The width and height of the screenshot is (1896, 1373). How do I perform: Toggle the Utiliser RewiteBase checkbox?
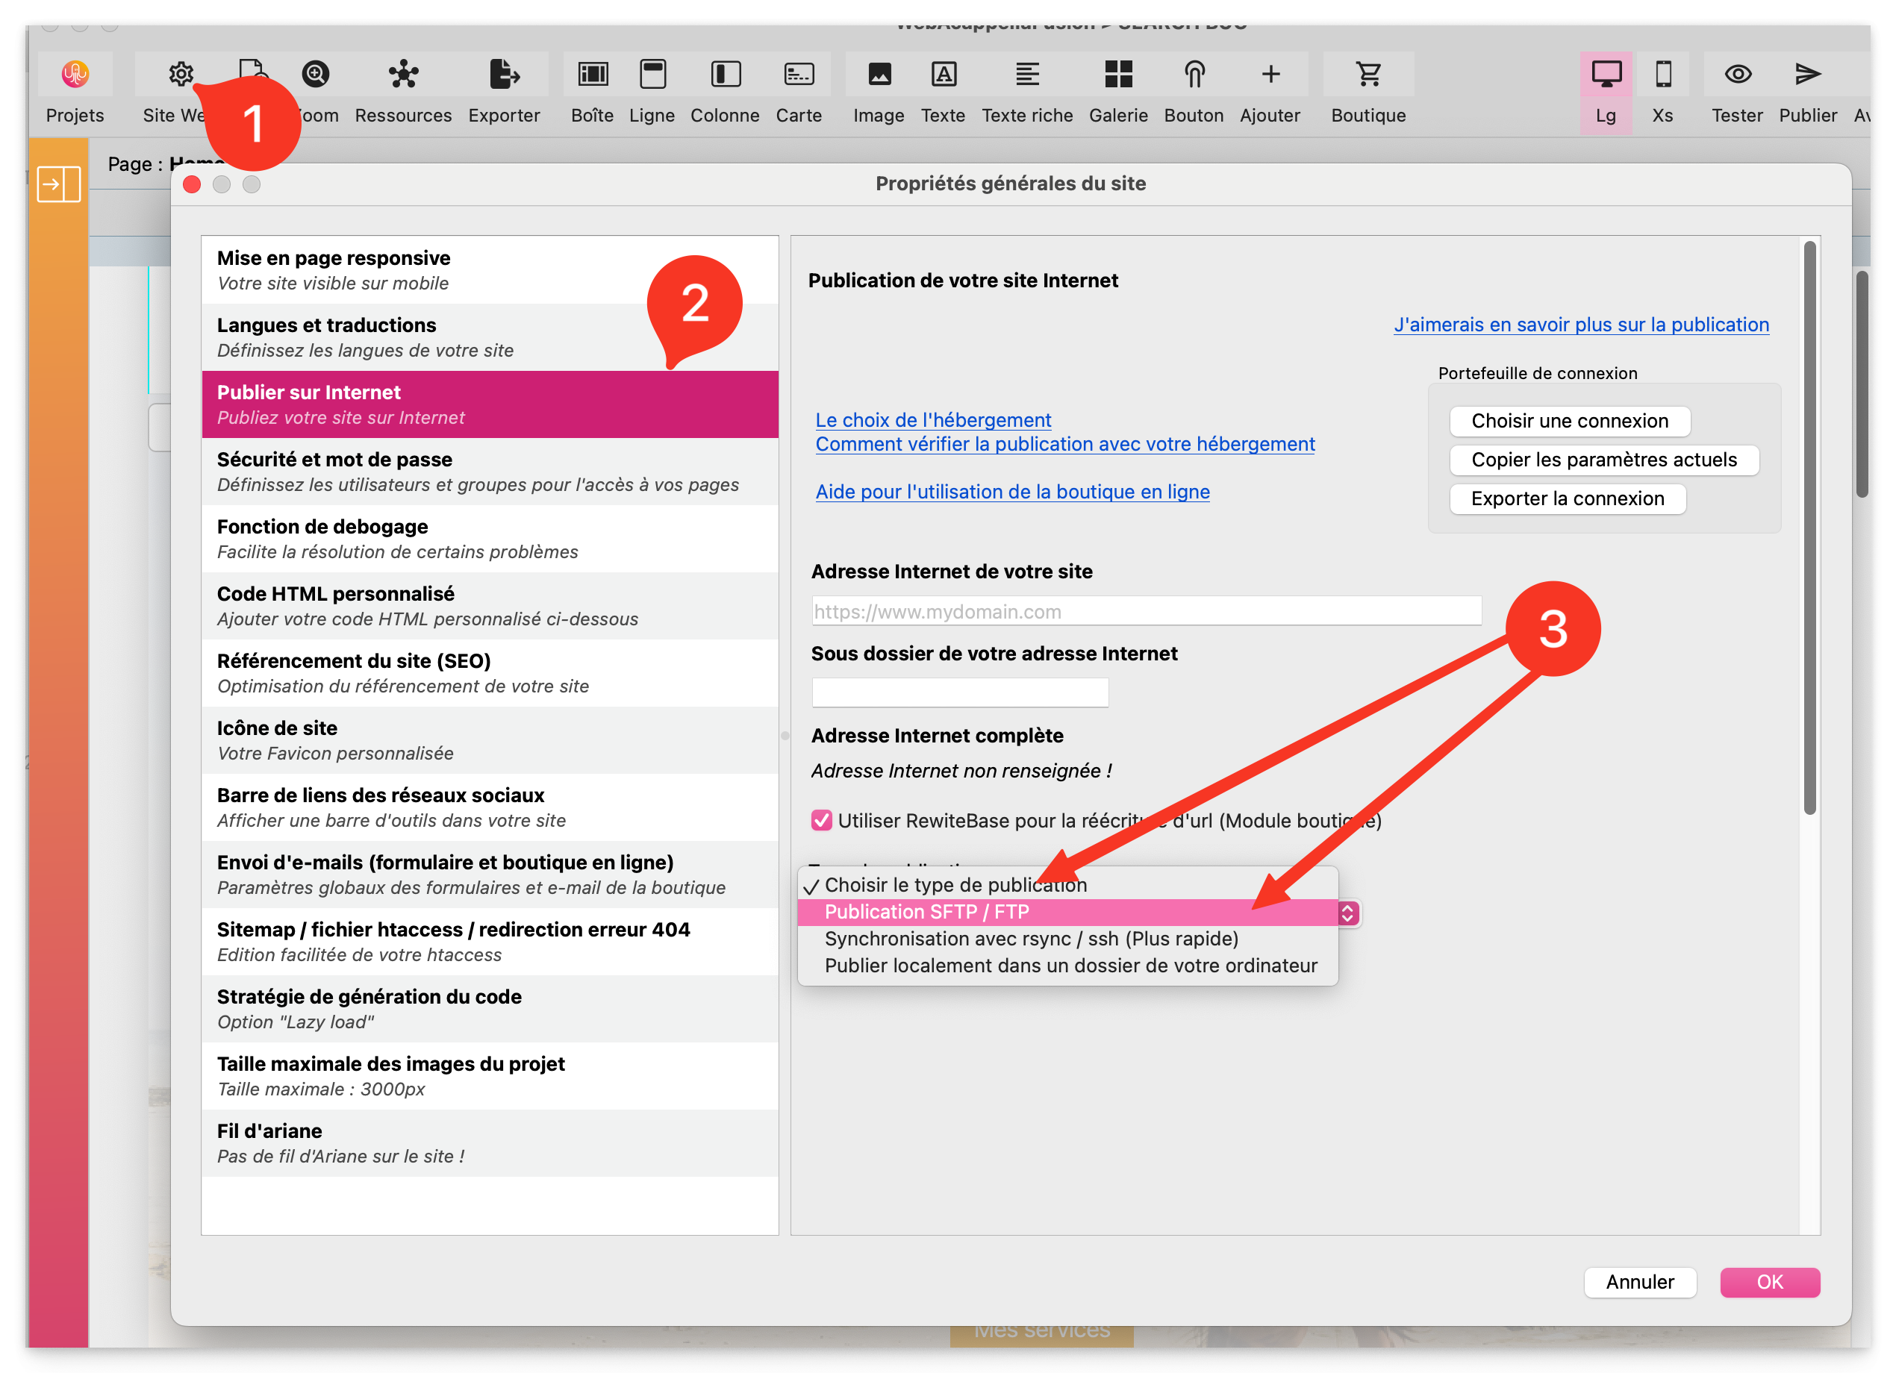[822, 820]
